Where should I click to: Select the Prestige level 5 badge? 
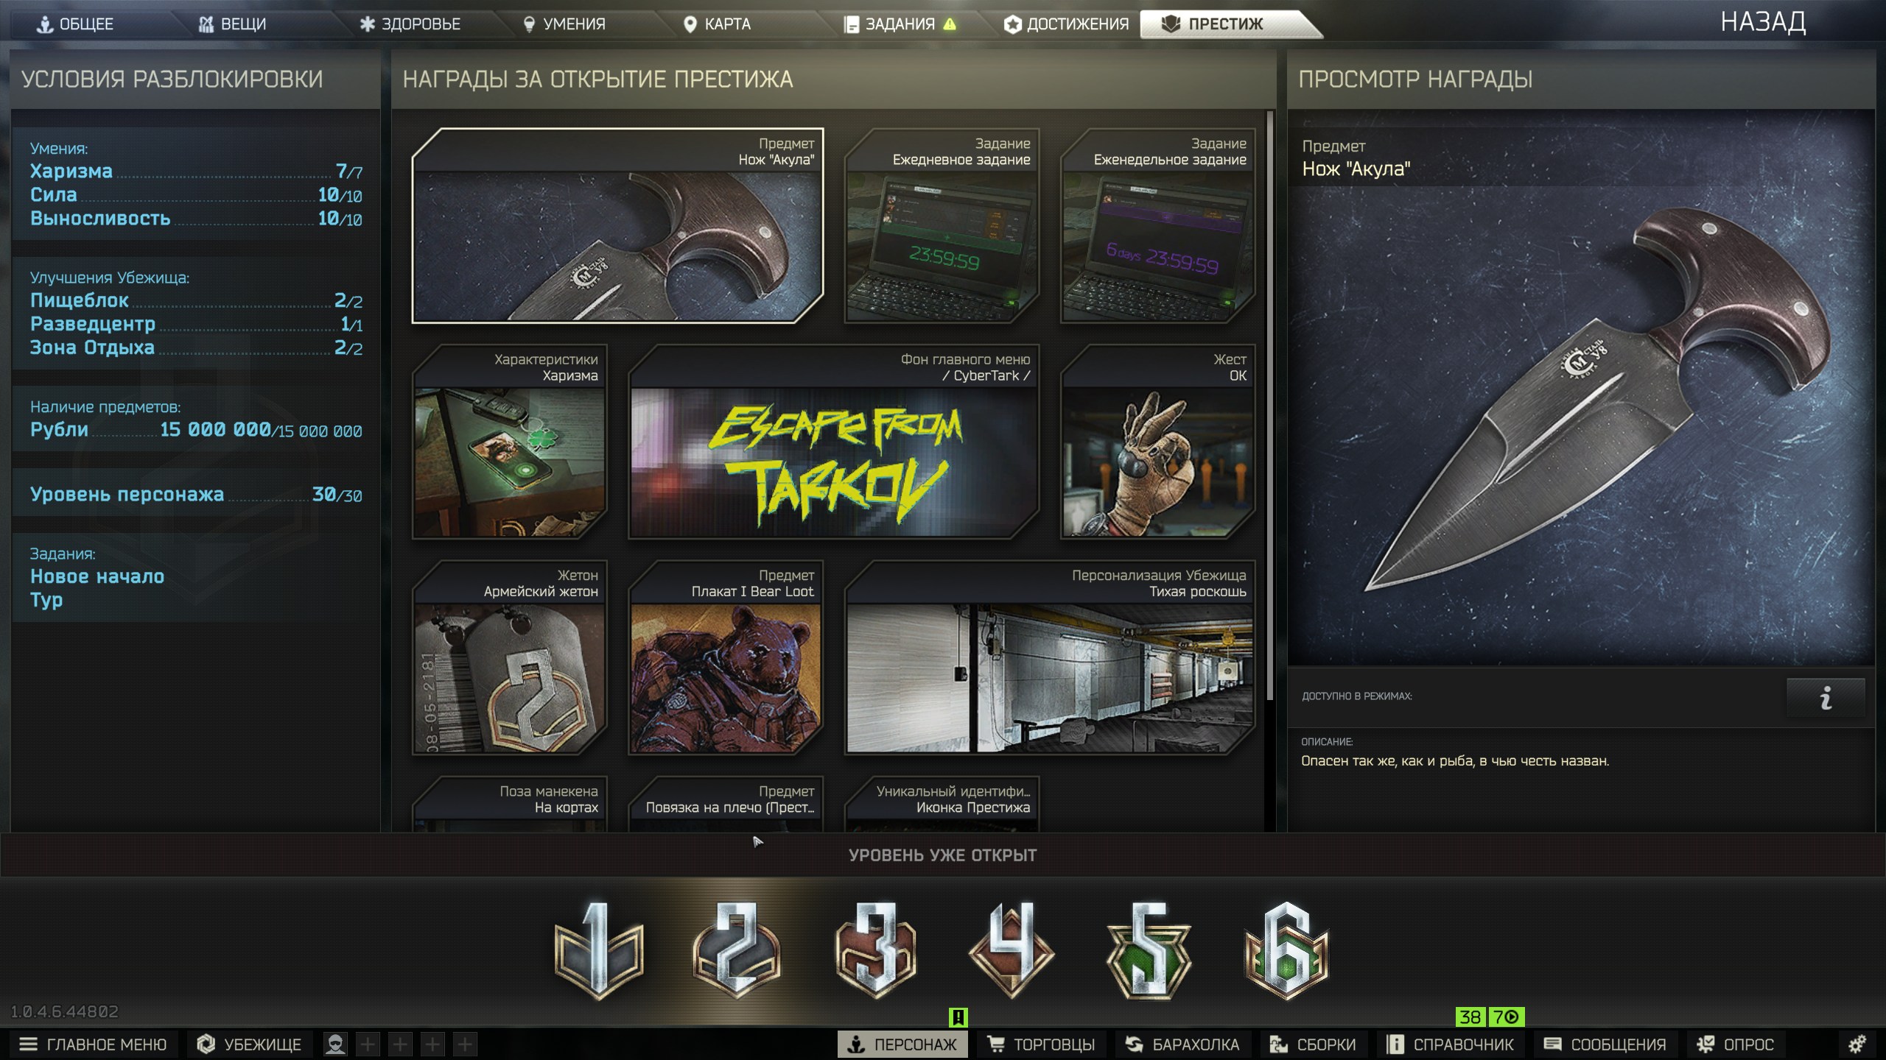click(1149, 950)
